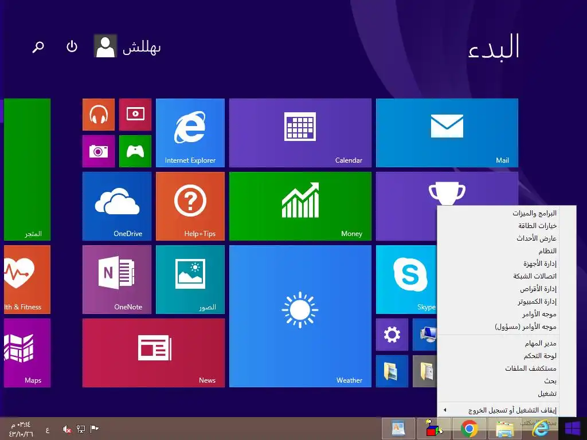The image size is (587, 440).
Task: Open the Music headphones tile
Action: pos(99,115)
